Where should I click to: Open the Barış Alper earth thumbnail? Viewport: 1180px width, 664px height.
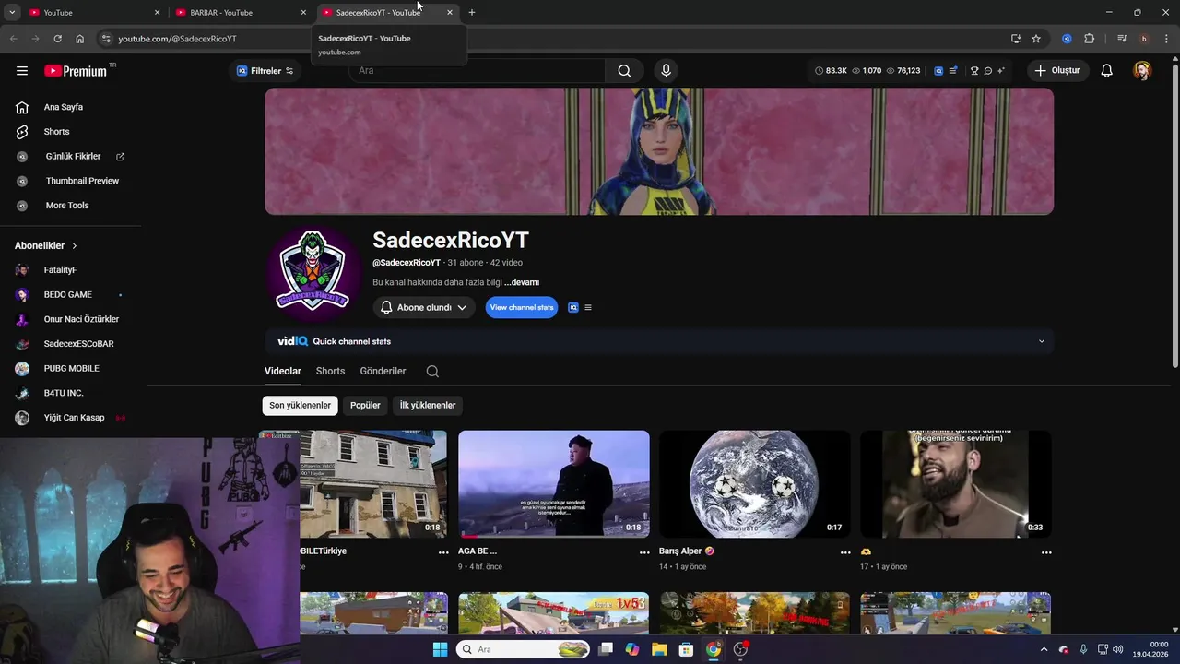tap(755, 484)
